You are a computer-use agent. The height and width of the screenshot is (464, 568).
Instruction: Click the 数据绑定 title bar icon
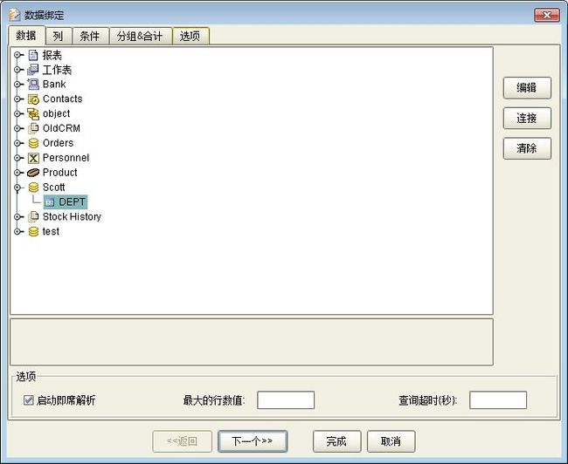click(15, 15)
